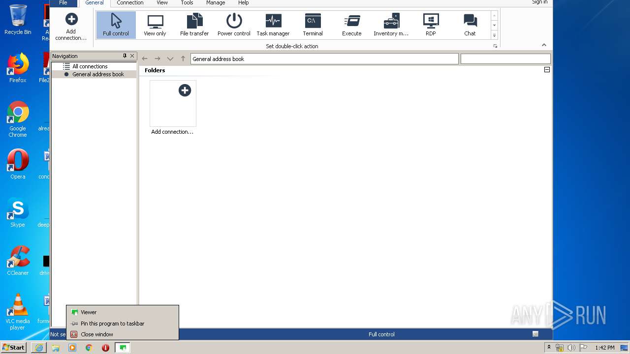Switch to the View ribbon tab
The width and height of the screenshot is (630, 354).
(162, 3)
